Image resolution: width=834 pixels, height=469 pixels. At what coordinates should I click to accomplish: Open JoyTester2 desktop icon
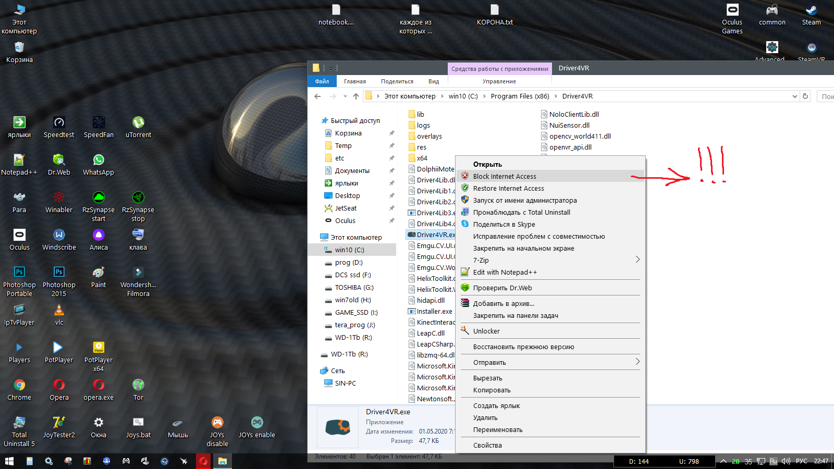coord(59,428)
